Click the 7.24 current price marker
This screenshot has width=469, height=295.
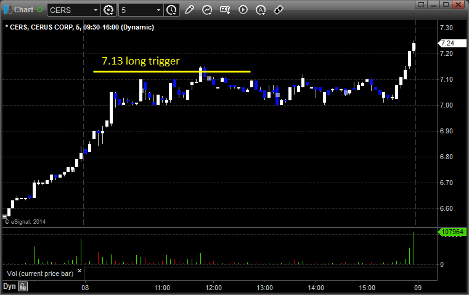[x=452, y=43]
